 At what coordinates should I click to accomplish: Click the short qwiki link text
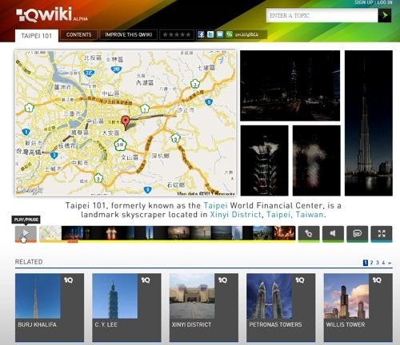point(246,34)
